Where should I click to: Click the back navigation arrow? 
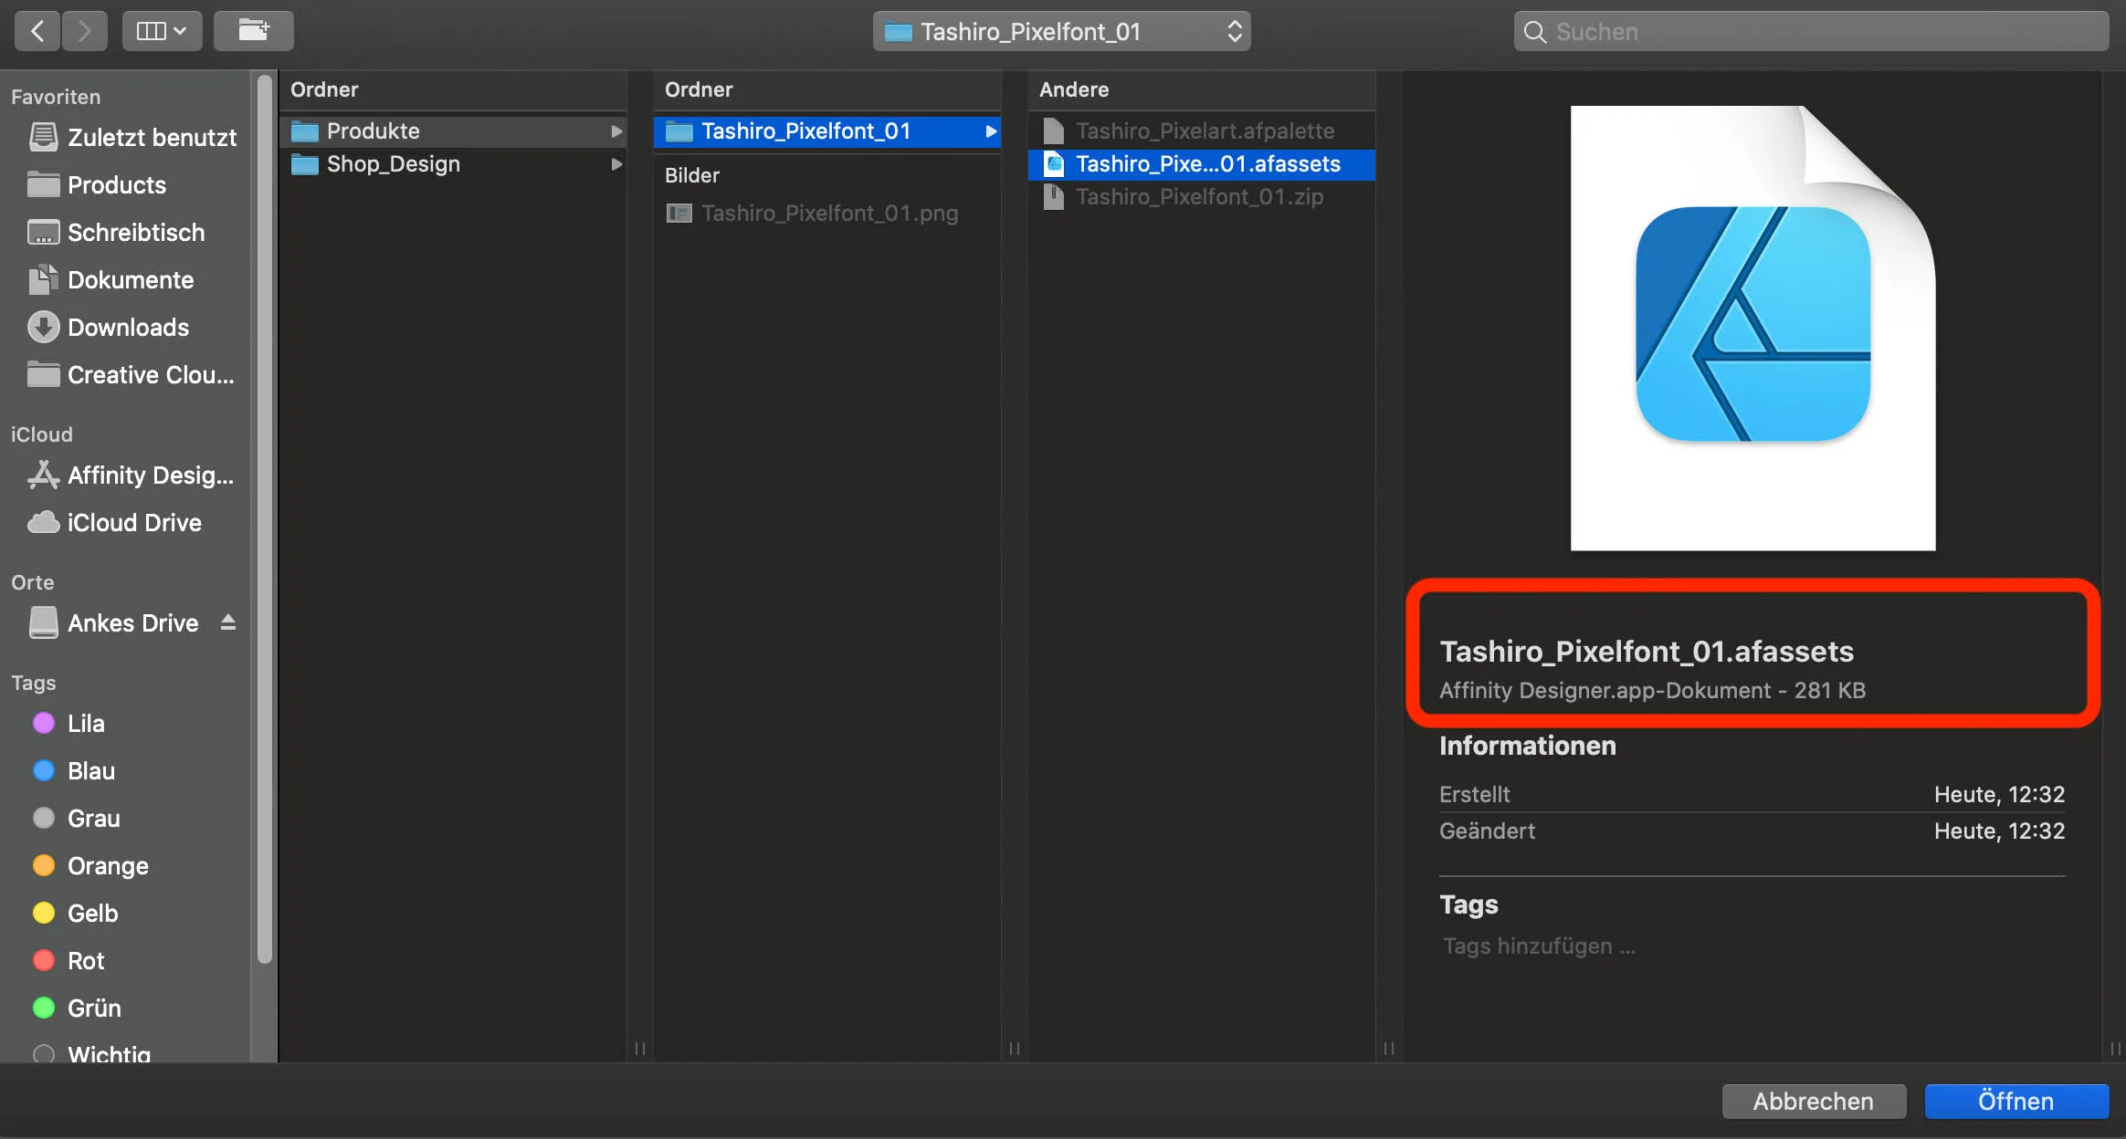click(x=37, y=31)
